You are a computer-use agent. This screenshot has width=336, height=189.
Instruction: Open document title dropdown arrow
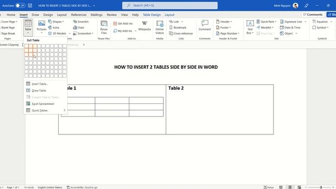(x=94, y=6)
